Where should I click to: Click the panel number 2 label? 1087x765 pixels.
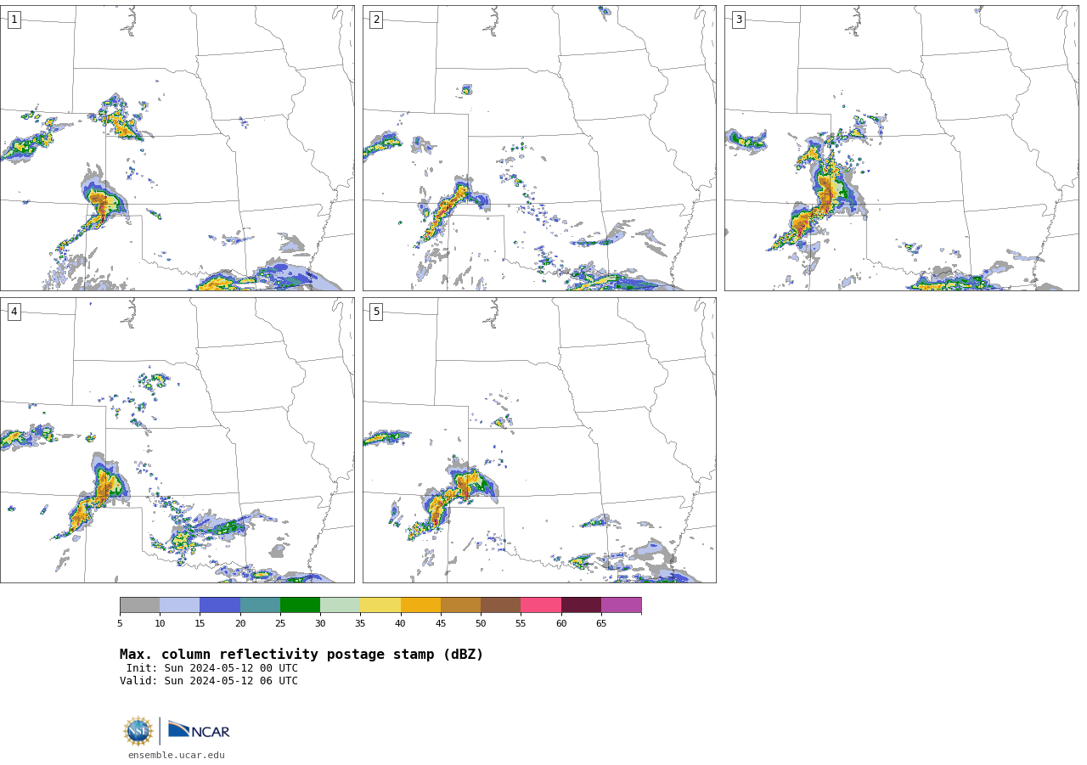376,20
